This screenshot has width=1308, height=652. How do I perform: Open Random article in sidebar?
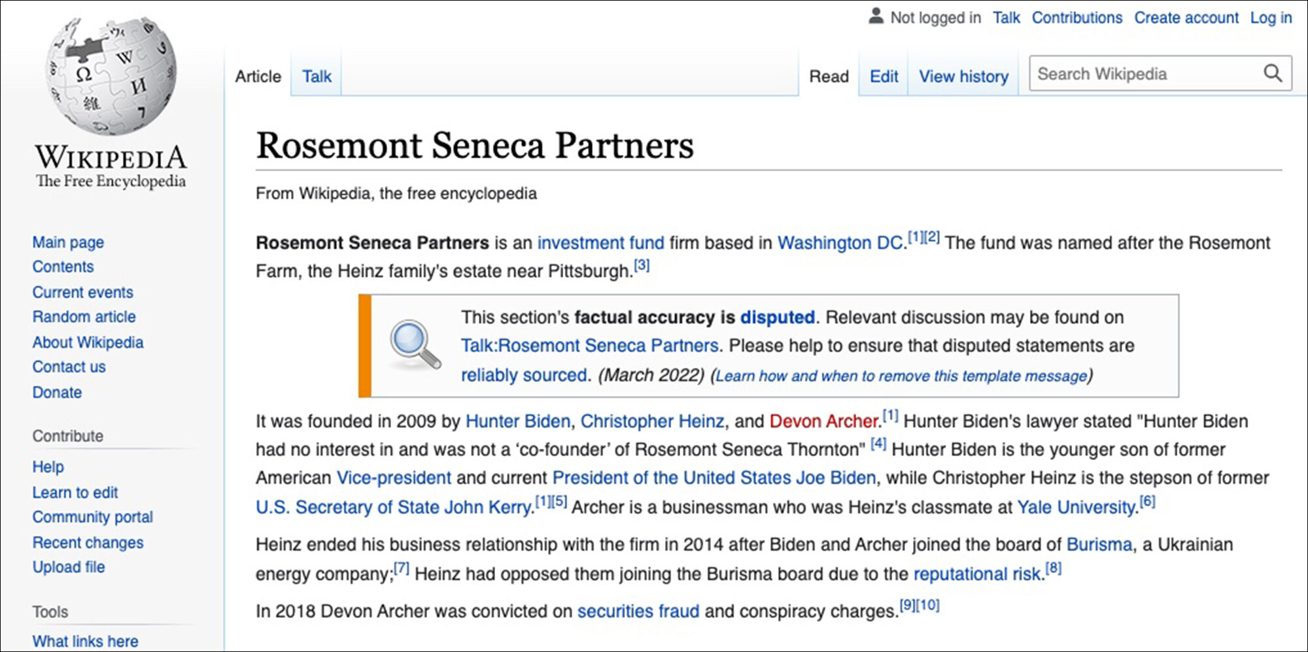pyautogui.click(x=84, y=317)
